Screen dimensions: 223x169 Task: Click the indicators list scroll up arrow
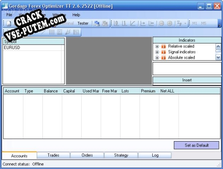tap(218, 46)
